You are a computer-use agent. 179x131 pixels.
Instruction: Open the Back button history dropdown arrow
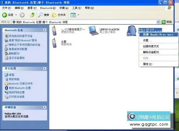16,15
